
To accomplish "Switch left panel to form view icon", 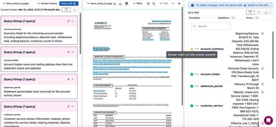I will [66, 10].
